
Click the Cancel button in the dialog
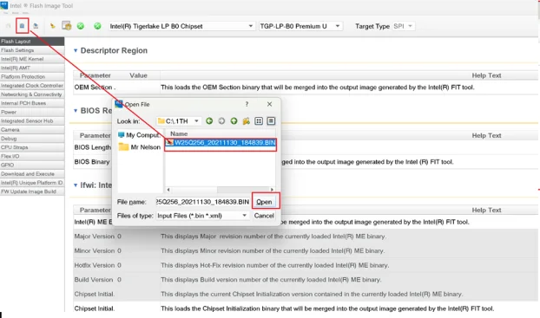[x=264, y=216]
